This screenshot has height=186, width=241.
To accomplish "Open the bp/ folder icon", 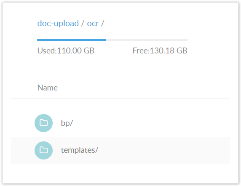I will (43, 123).
